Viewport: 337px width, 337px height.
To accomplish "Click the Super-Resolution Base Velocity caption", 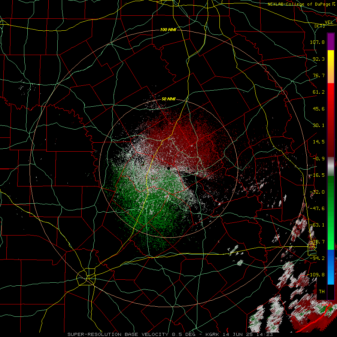I will point(170,334).
